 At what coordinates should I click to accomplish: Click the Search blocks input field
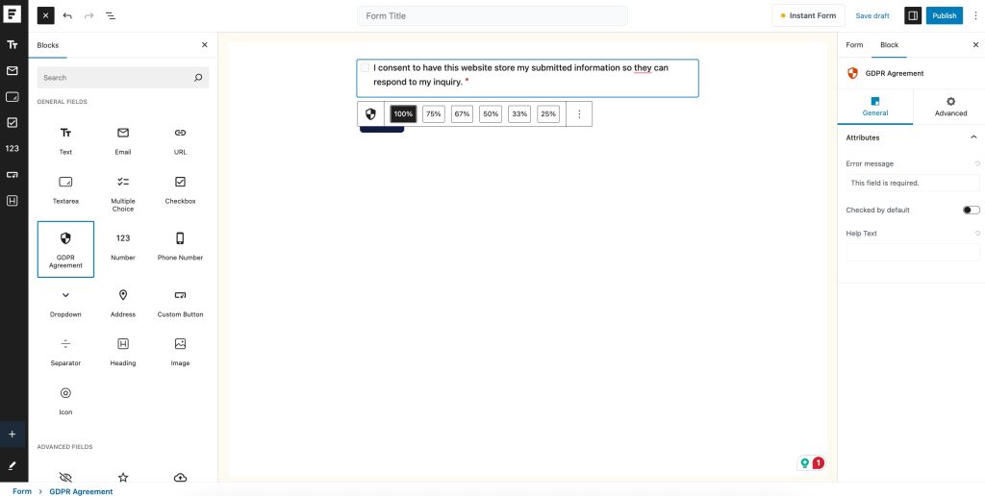(x=115, y=78)
